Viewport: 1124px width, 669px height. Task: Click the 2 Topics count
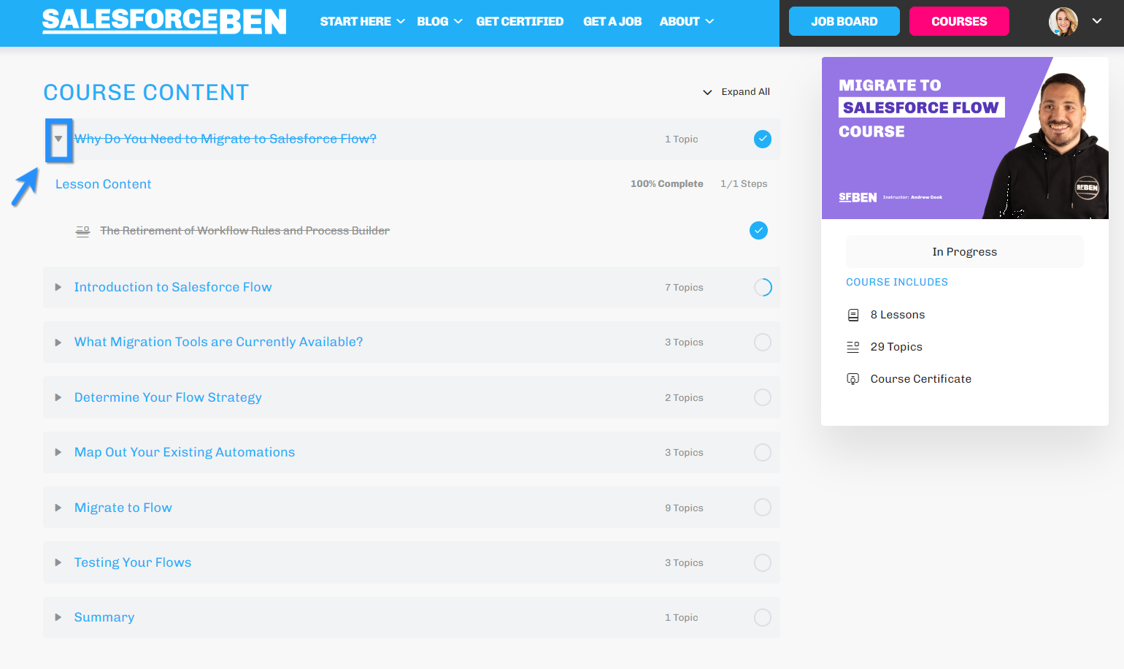(x=684, y=398)
